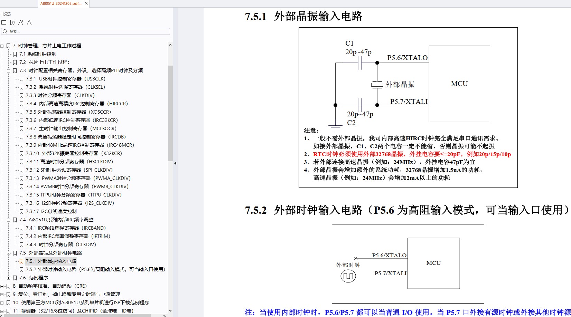Click the locate current bookmark icon
571x317 pixels.
(12, 22)
